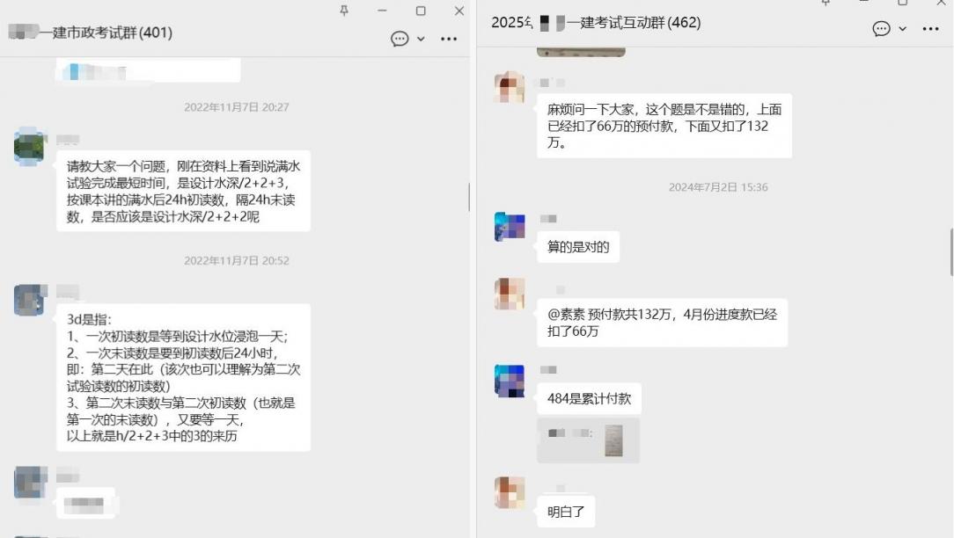Image resolution: width=954 pixels, height=538 pixels.
Task: Click avatar beside 明白了 message
Action: point(510,492)
